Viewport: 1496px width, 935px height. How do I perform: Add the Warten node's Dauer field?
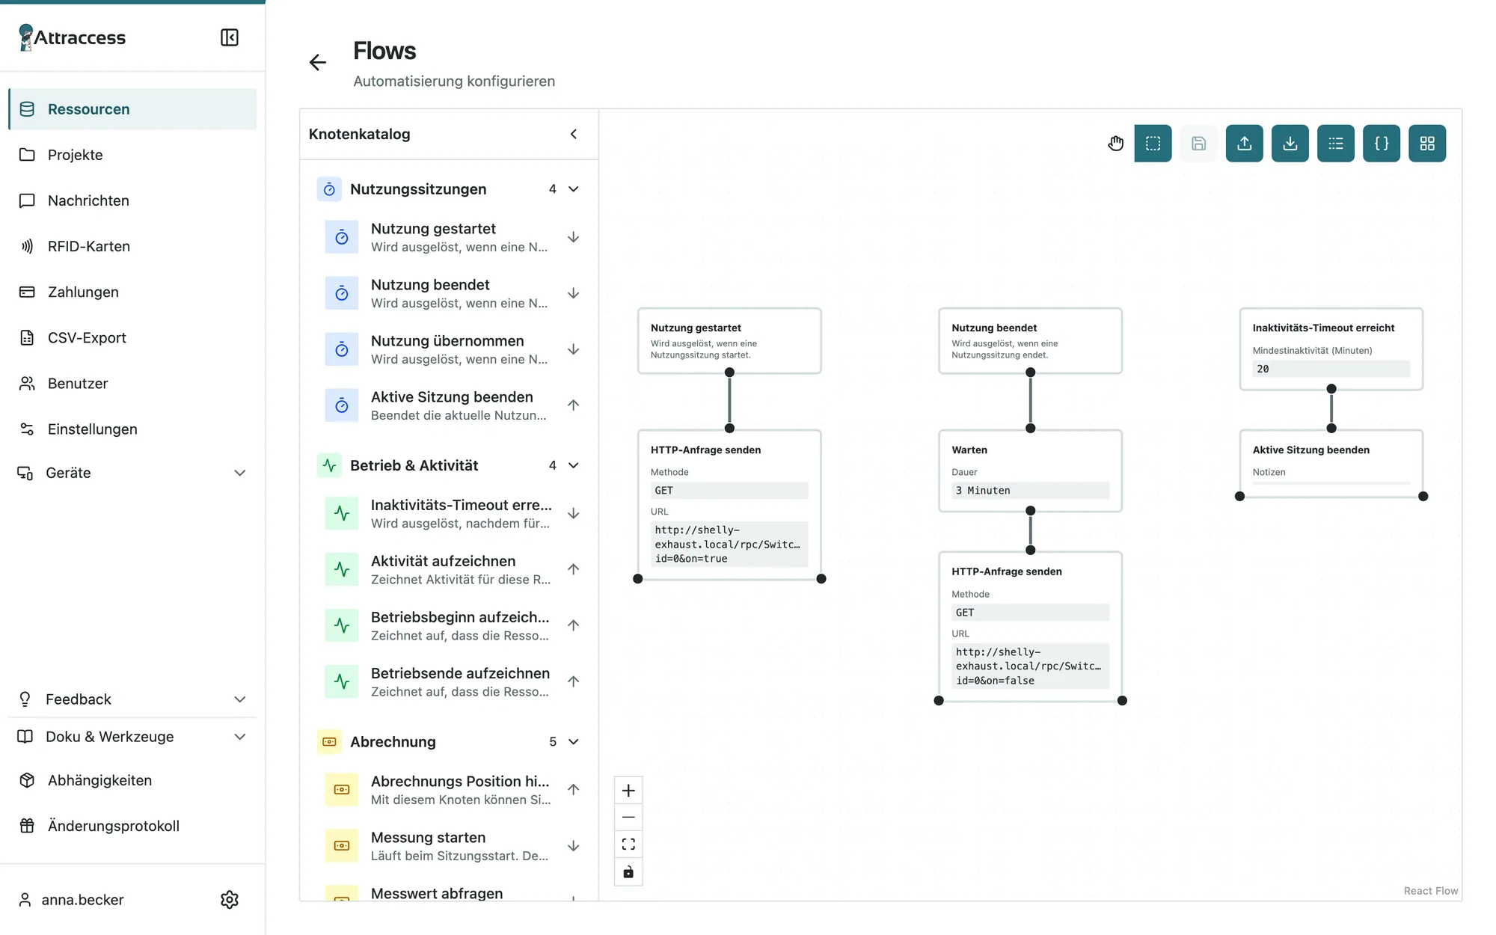click(x=1030, y=491)
